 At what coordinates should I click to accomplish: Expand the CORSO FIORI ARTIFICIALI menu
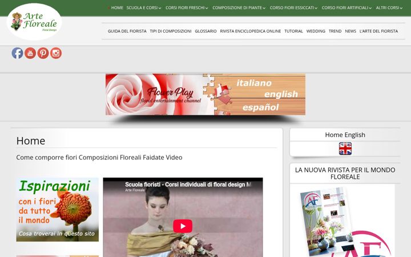coord(346,8)
